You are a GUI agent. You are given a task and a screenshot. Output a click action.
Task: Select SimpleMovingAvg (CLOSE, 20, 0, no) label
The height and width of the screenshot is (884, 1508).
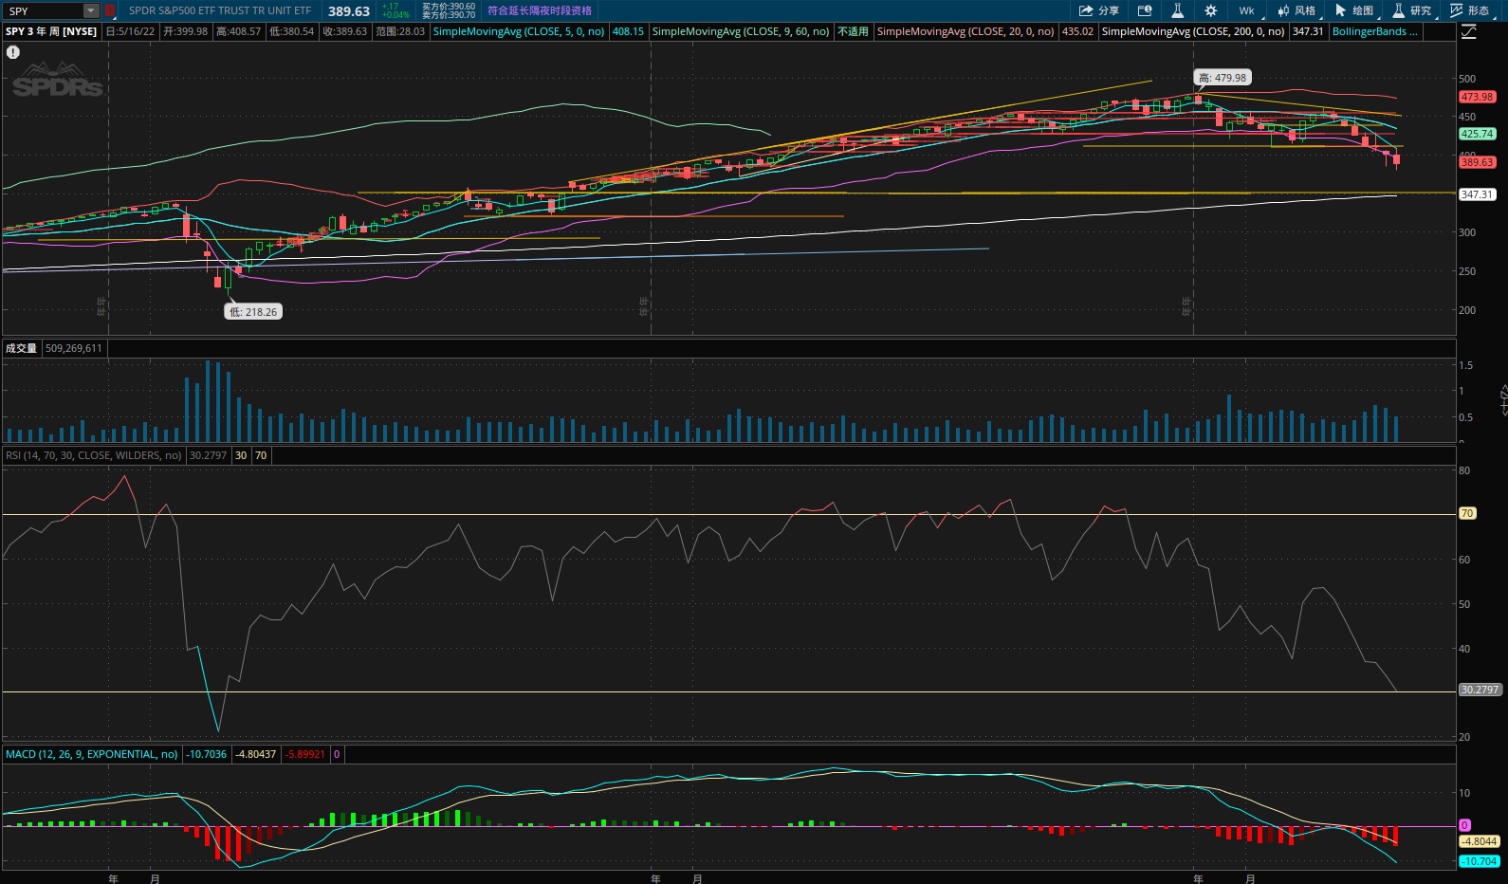tap(965, 31)
